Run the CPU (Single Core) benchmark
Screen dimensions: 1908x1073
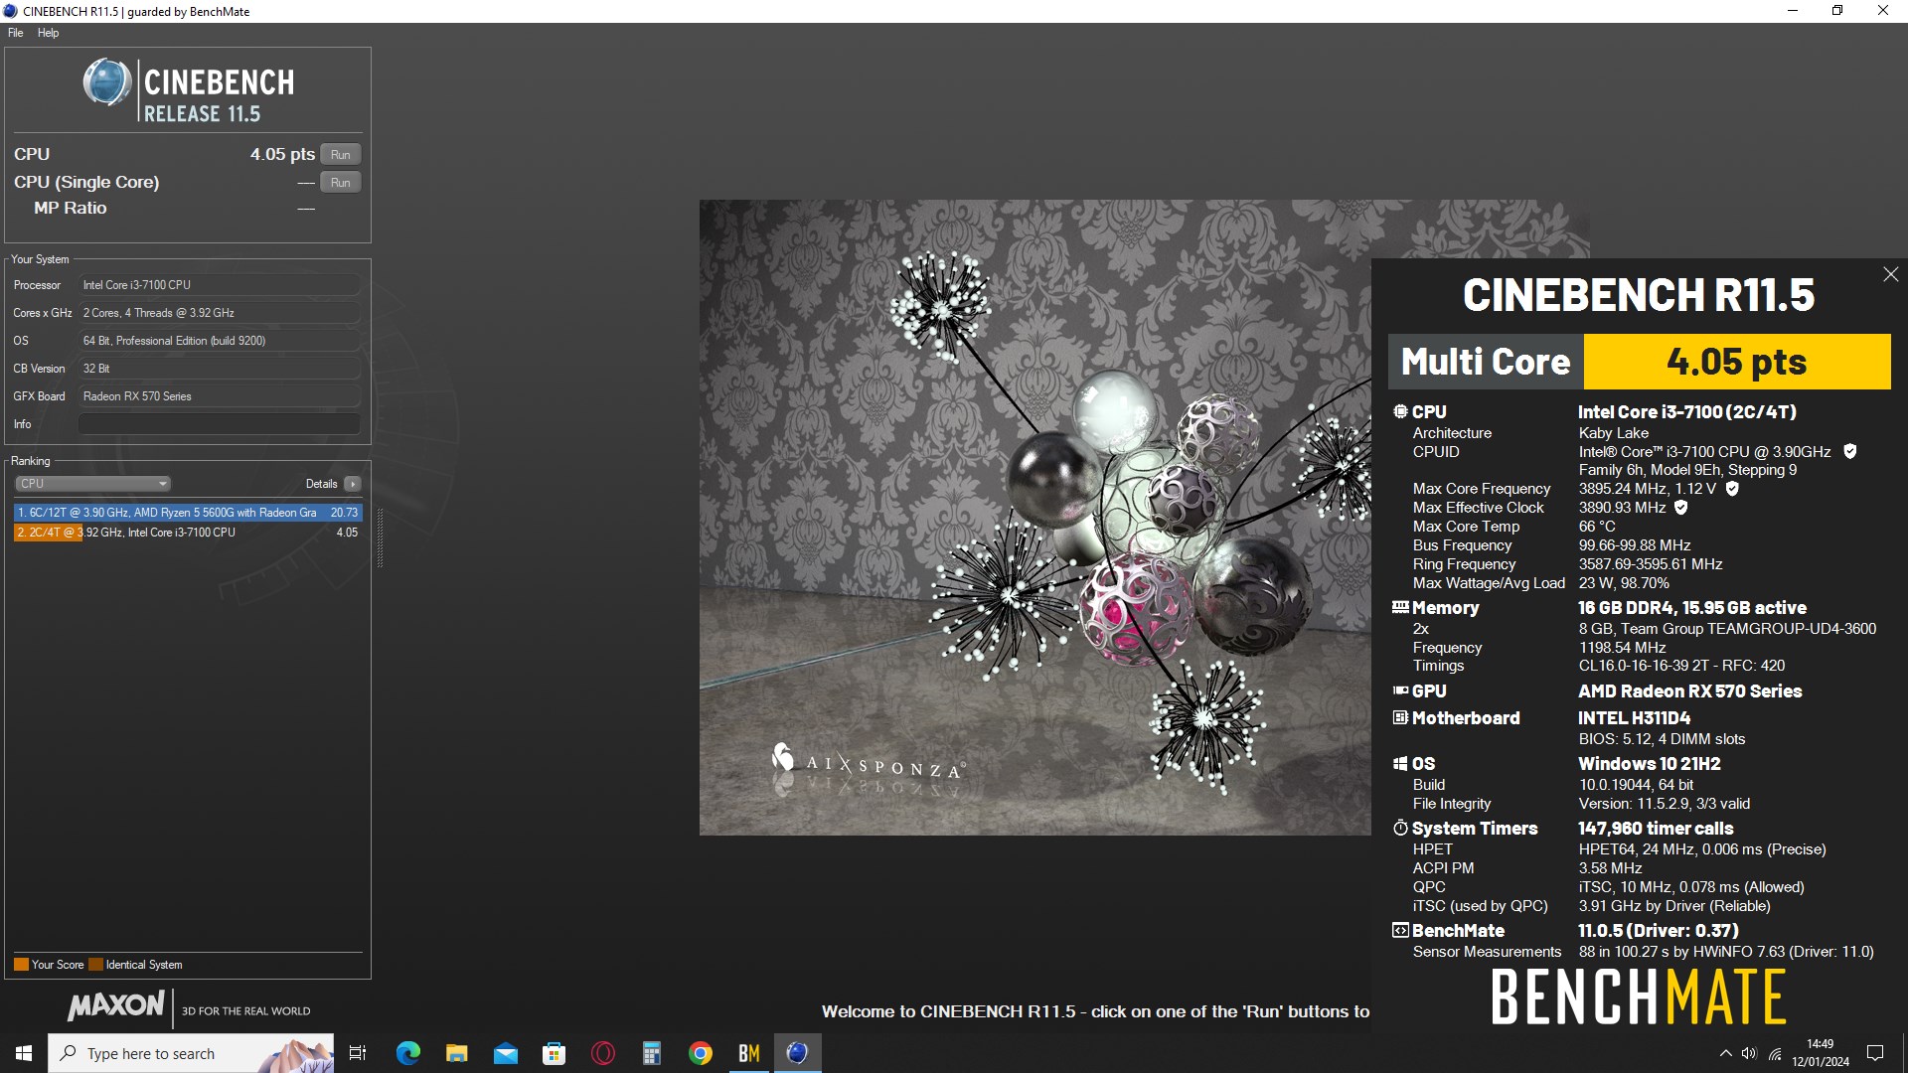(341, 183)
